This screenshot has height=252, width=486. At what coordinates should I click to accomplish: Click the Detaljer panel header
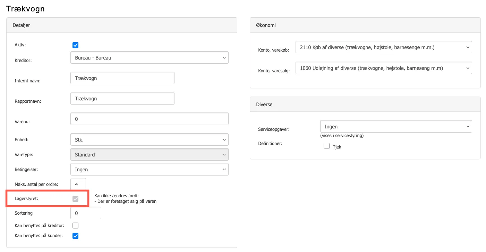coord(121,25)
